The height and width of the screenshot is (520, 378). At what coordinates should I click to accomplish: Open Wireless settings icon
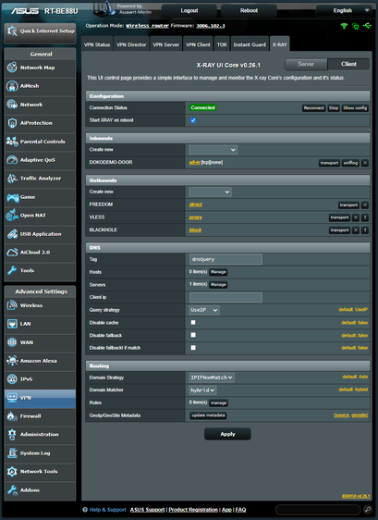coord(12,305)
